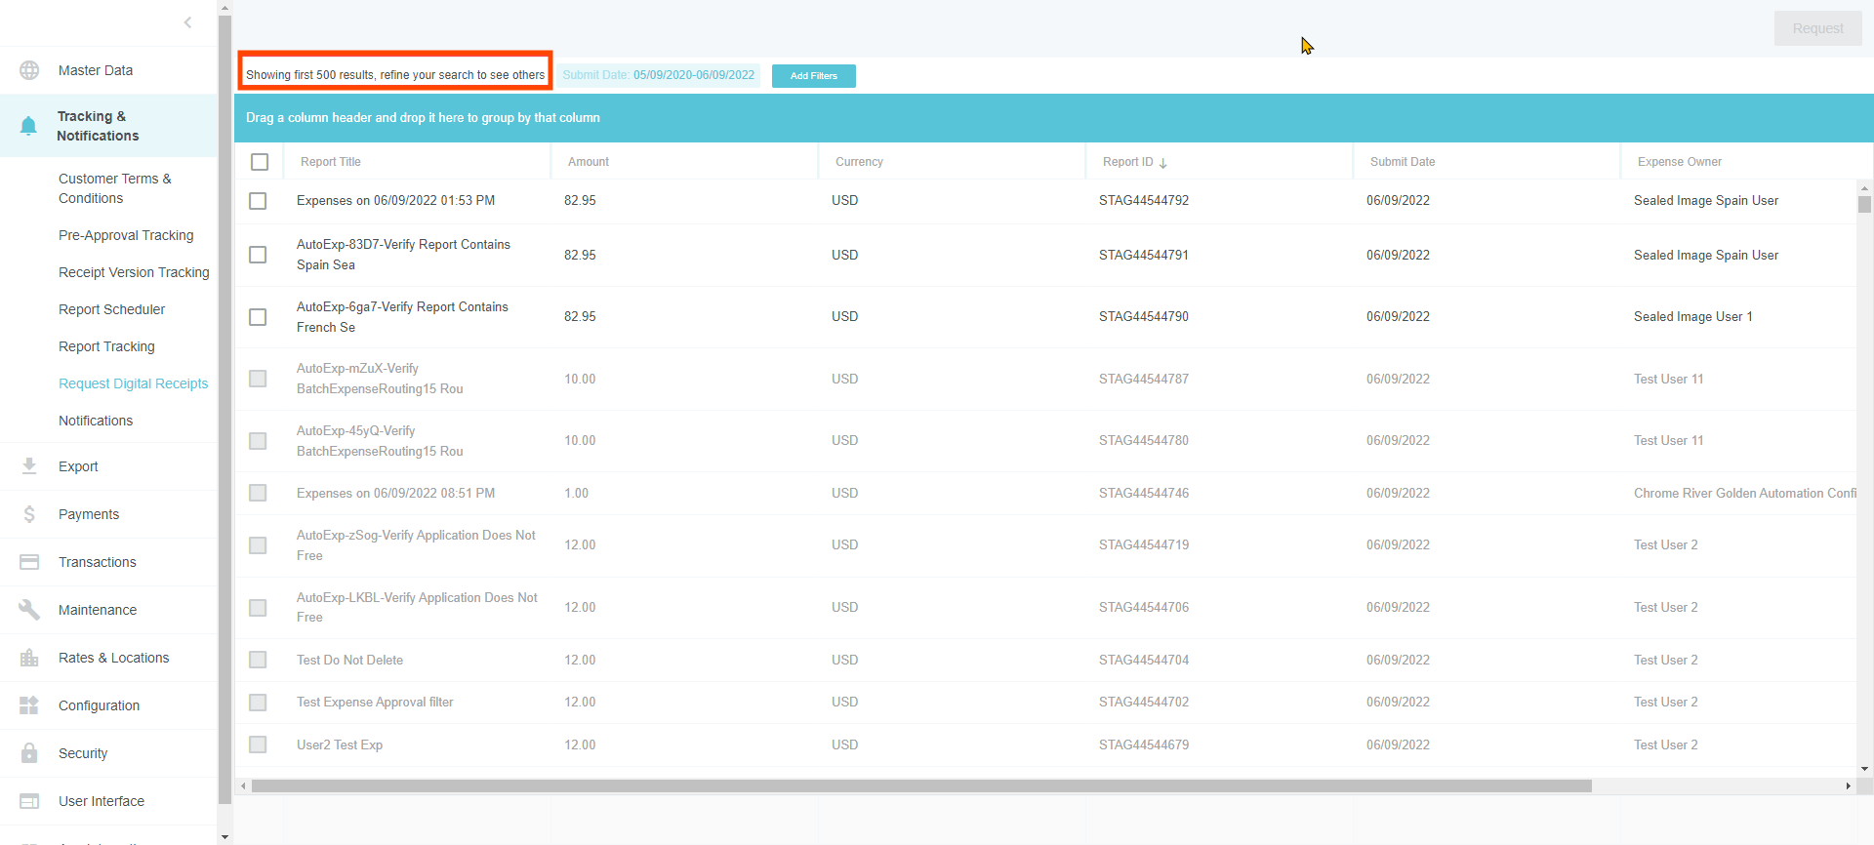Click the Export download arrow icon
Screen dimensions: 1874x845
[x=29, y=466]
